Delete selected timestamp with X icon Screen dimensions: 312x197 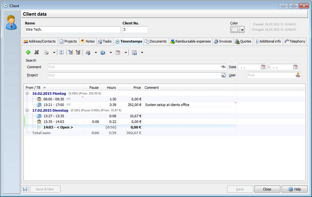point(37,52)
